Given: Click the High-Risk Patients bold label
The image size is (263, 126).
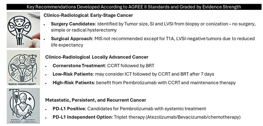Looking at the screenshot, I should point(74,82).
